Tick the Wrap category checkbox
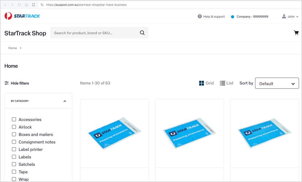The height and width of the screenshot is (182, 302). click(14, 179)
